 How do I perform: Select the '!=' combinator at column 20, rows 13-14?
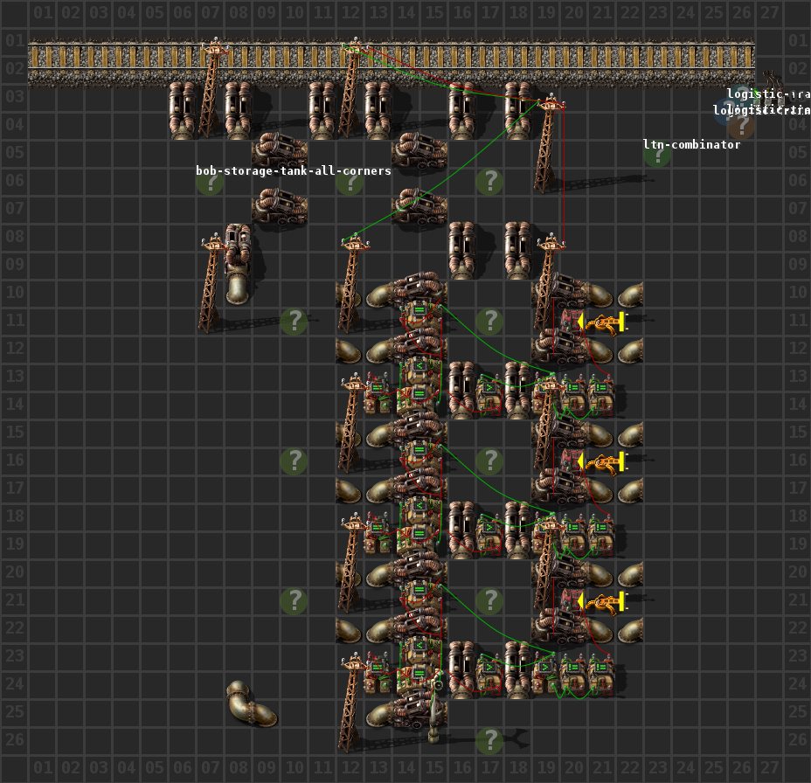click(572, 394)
